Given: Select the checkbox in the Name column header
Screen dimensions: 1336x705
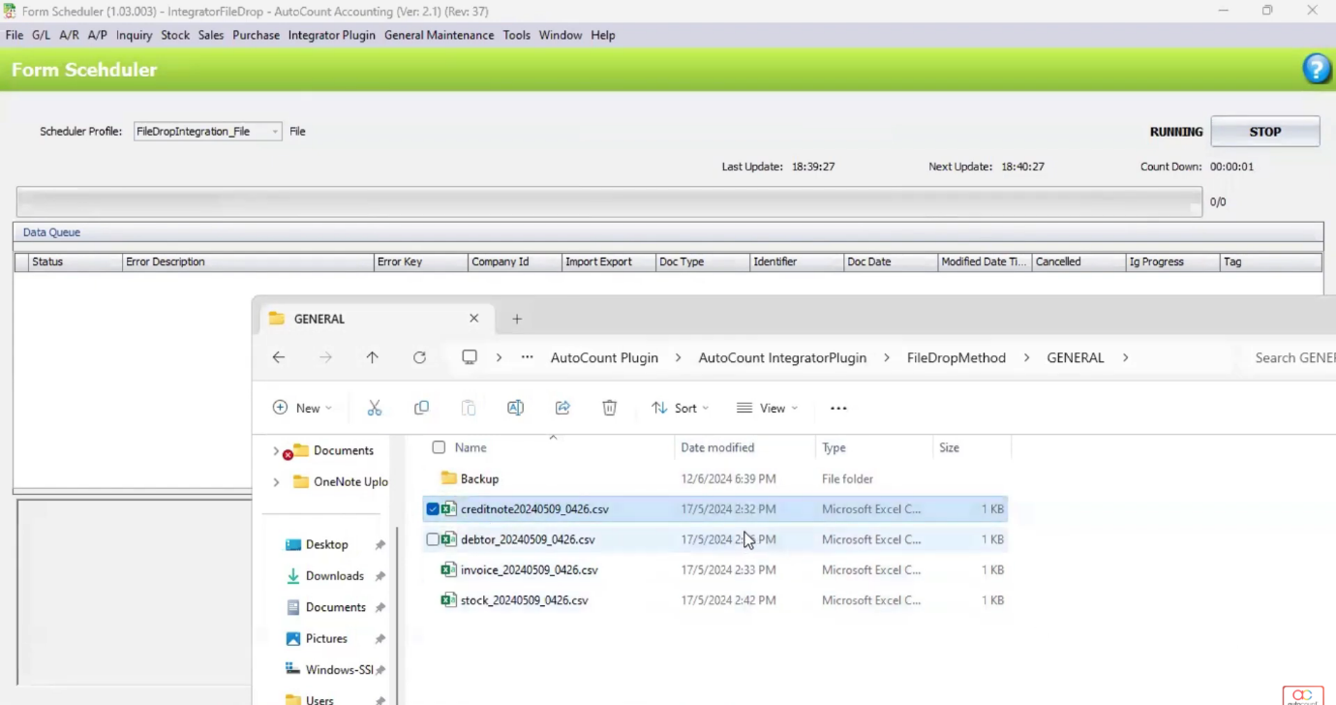Looking at the screenshot, I should [439, 447].
